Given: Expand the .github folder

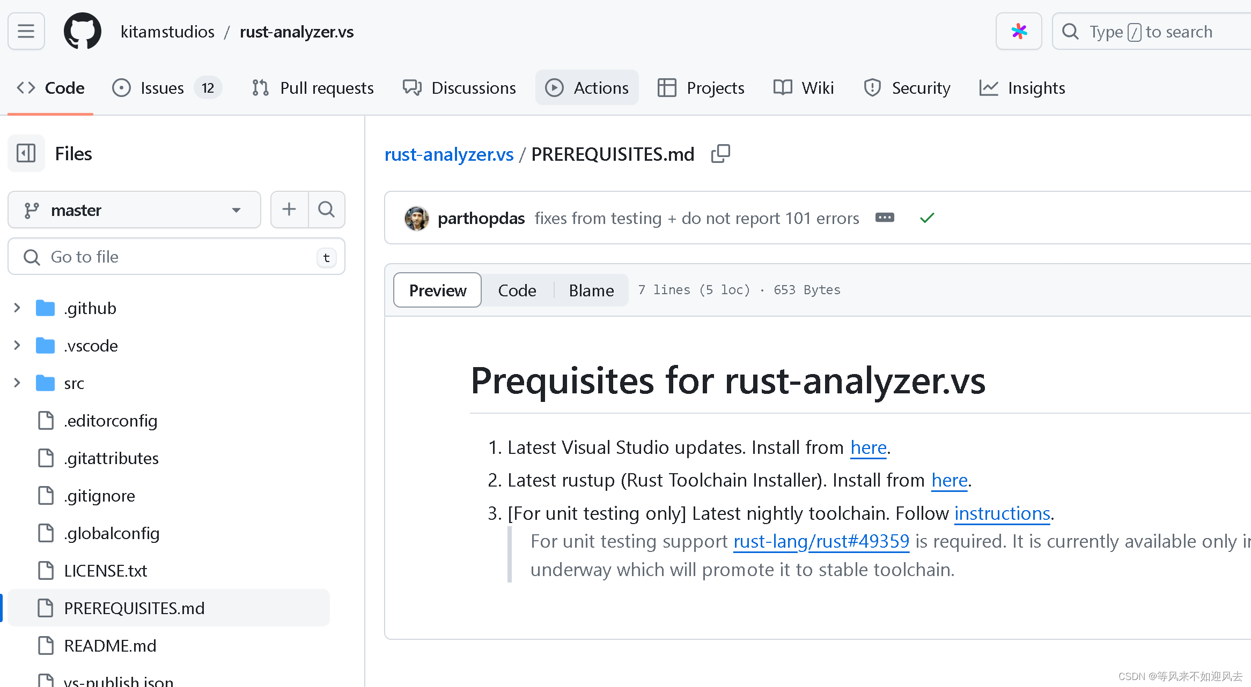Looking at the screenshot, I should pyautogui.click(x=17, y=308).
